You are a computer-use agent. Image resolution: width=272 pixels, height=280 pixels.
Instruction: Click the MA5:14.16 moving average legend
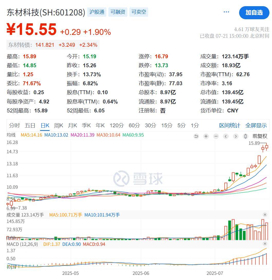(31, 135)
